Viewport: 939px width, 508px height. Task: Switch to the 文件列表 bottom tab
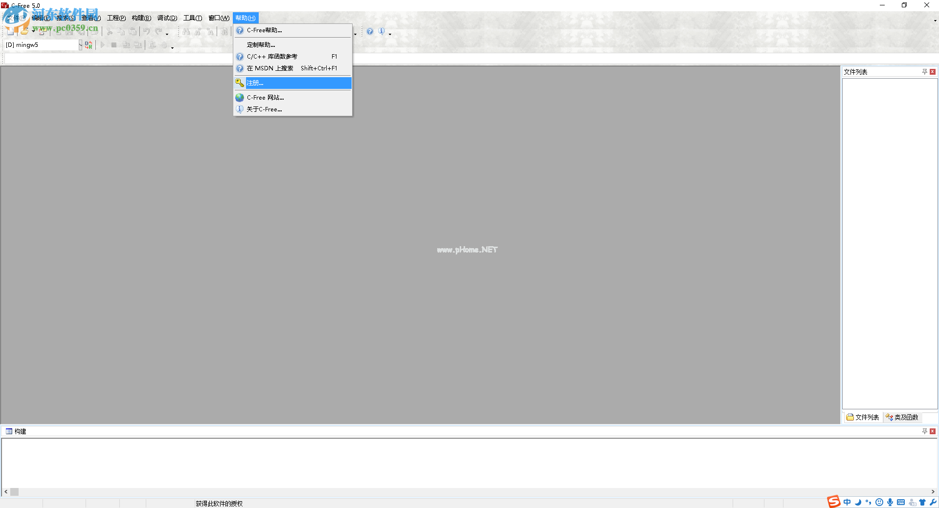click(863, 417)
